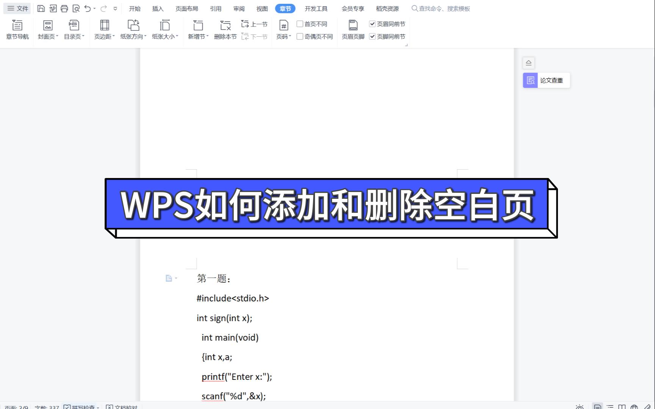Uncheck 页脚同前节 checkbox
This screenshot has width=655, height=409.
(x=372, y=36)
